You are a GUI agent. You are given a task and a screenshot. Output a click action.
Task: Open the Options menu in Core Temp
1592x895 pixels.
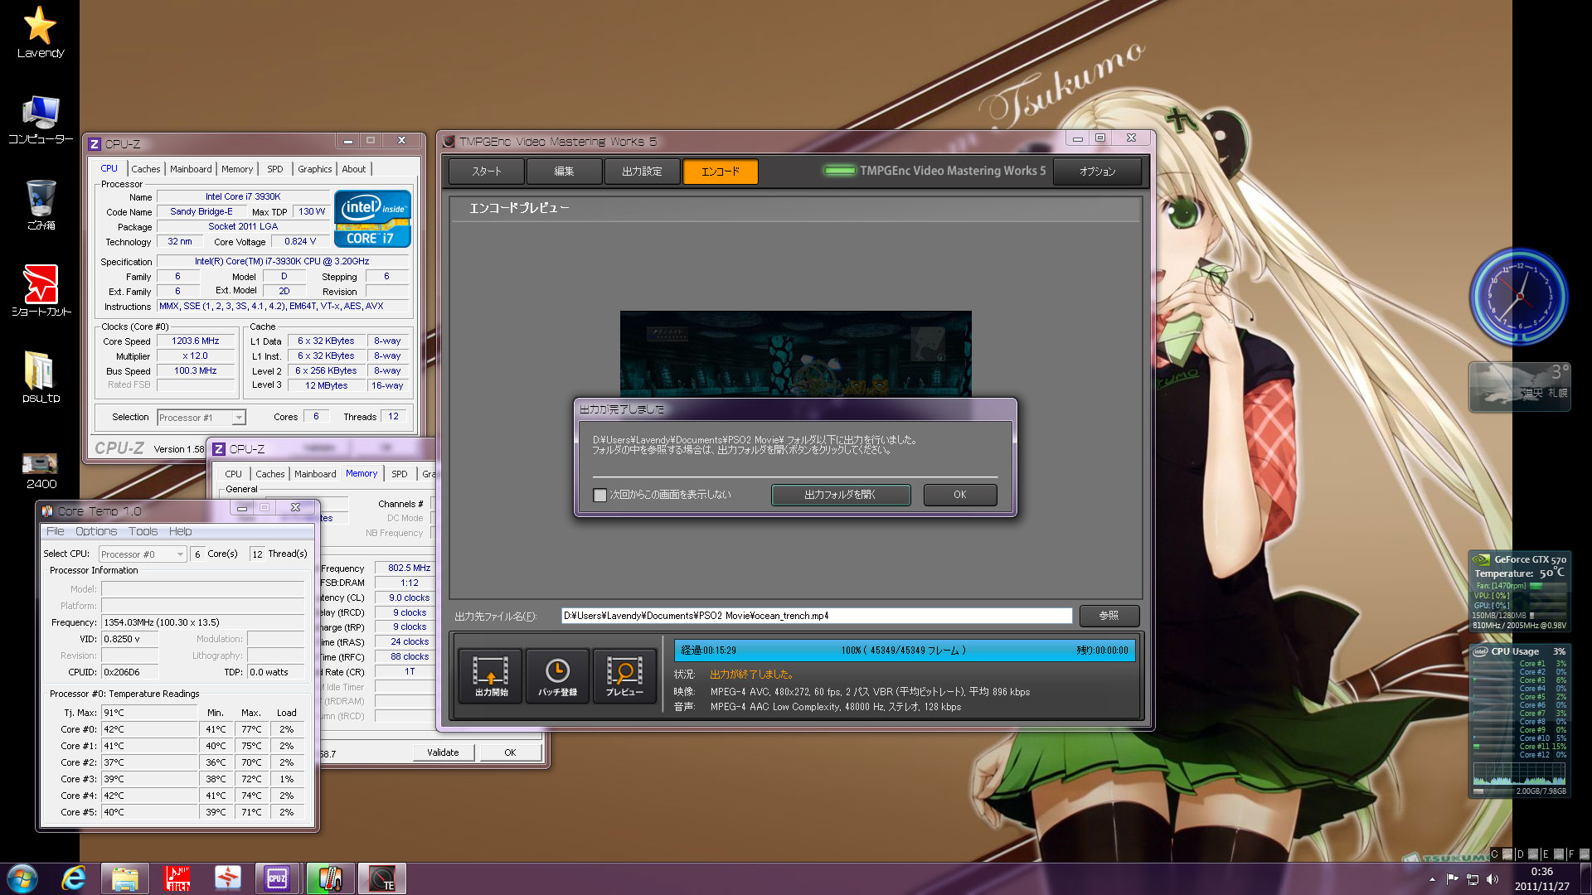pos(96,531)
